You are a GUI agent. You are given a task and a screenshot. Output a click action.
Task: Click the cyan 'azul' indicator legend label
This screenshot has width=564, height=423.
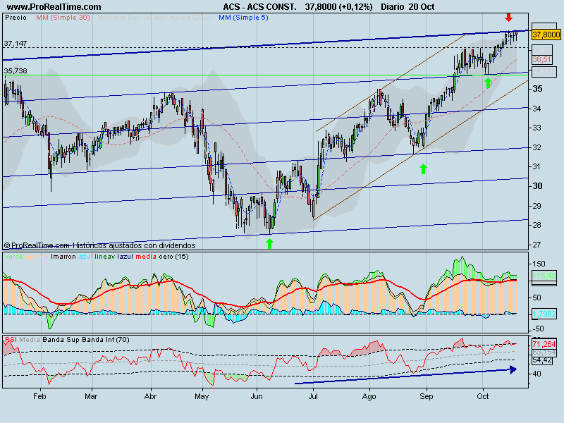point(85,257)
